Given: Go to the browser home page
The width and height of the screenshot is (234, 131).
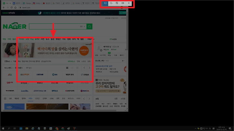Looking at the screenshot, I should [x=15, y=7].
